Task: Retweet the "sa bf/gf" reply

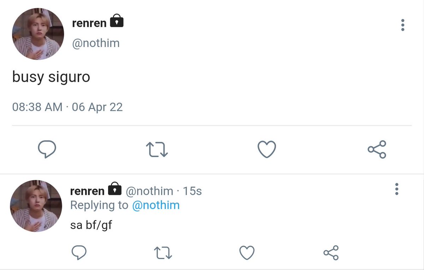Action: tap(163, 253)
